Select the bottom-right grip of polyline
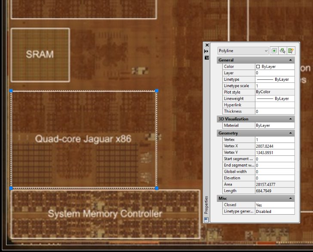Screen dimensions: 313x252 point(156,188)
